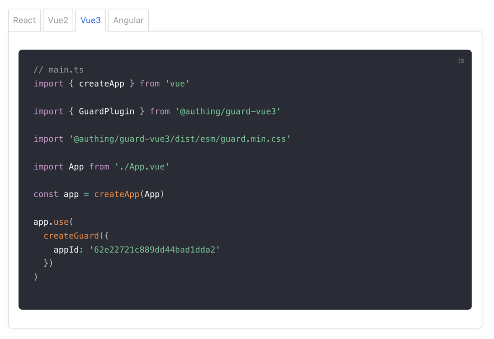This screenshot has width=494, height=339.
Task: Click the 'GuardPlugin' import identifier
Action: [x=107, y=111]
